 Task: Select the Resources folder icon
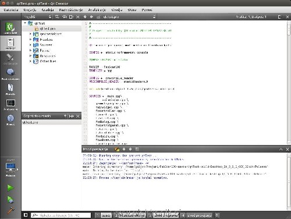coord(36,56)
